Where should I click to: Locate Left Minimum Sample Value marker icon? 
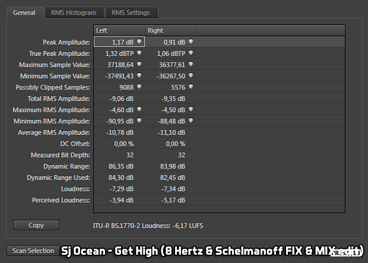[x=139, y=75]
